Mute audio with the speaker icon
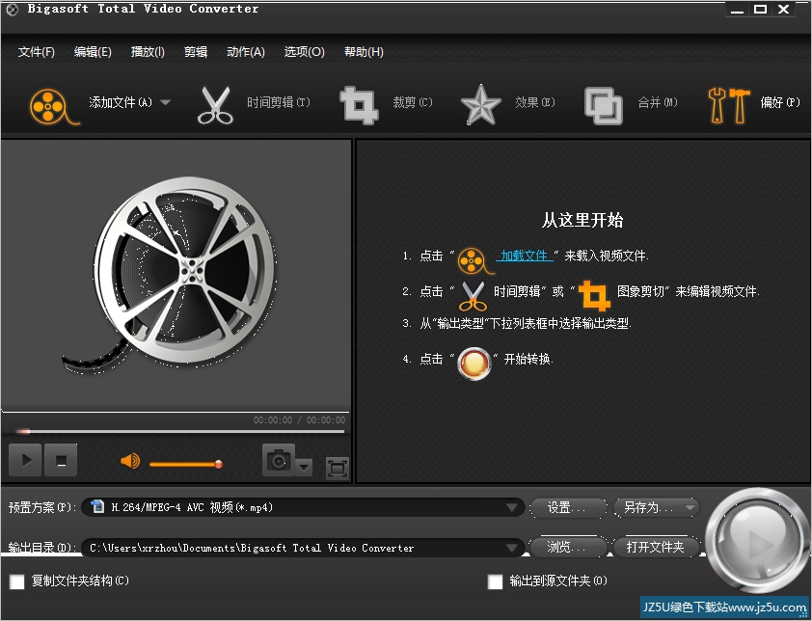The image size is (812, 621). (130, 460)
